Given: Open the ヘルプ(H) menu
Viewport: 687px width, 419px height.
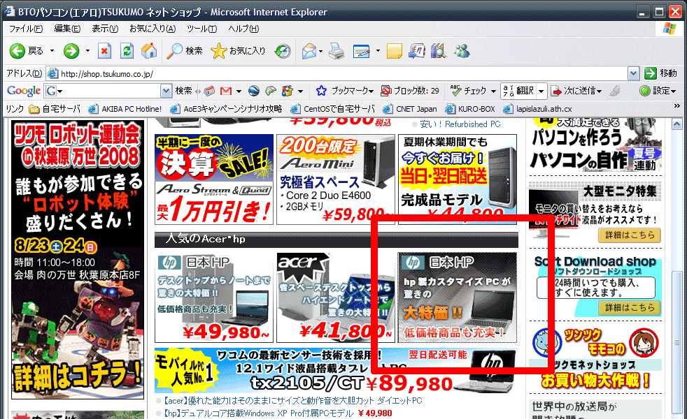Looking at the screenshot, I should click(243, 29).
